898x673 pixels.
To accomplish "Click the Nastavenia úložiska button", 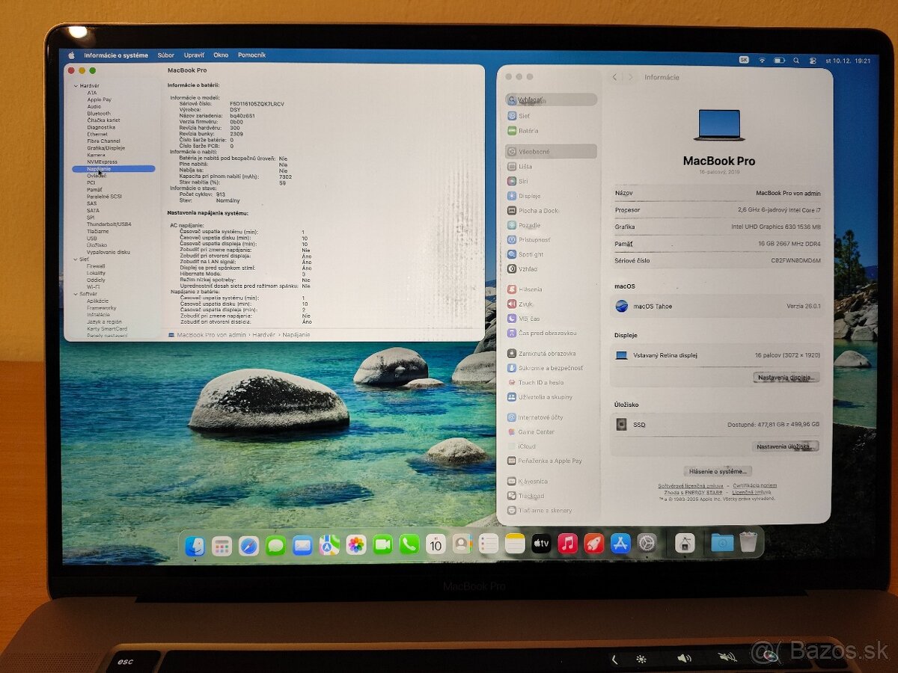I will [x=787, y=447].
